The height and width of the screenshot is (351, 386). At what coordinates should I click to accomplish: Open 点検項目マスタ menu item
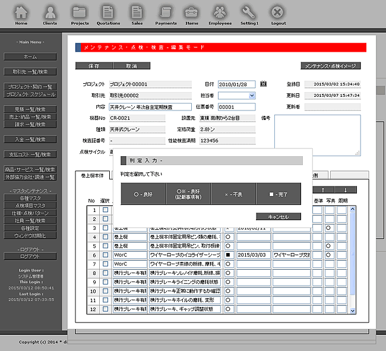30,205
